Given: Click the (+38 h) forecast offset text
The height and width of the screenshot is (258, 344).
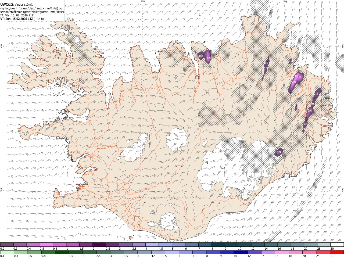Looking at the screenshot, I should [x=39, y=19].
